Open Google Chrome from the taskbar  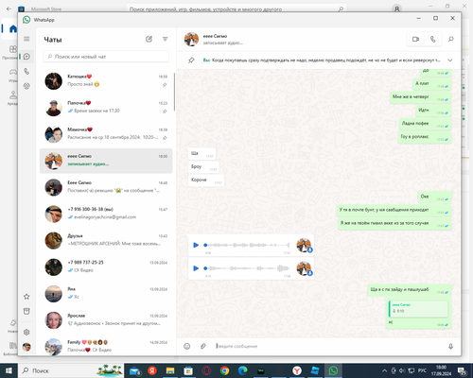coord(224,370)
